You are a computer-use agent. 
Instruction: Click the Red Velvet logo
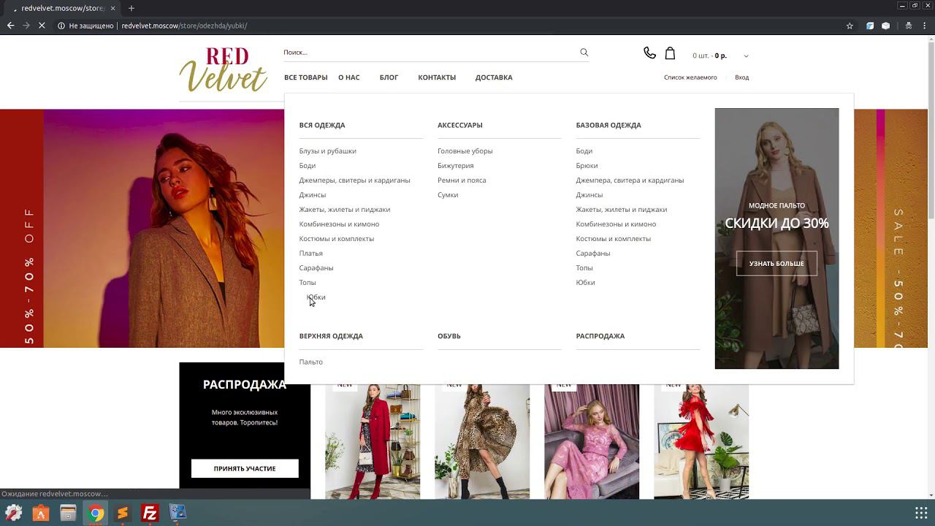point(224,70)
